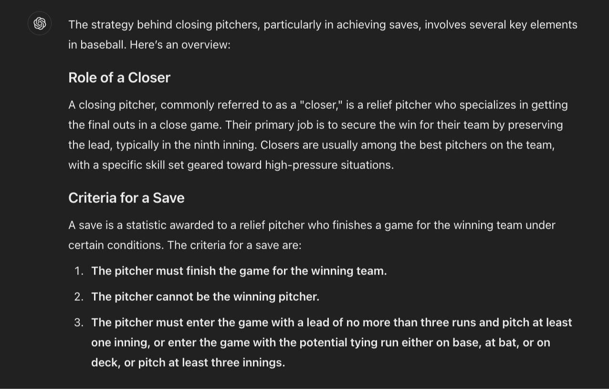
Task: Click the text "Here's an overview:"
Action: tap(180, 45)
